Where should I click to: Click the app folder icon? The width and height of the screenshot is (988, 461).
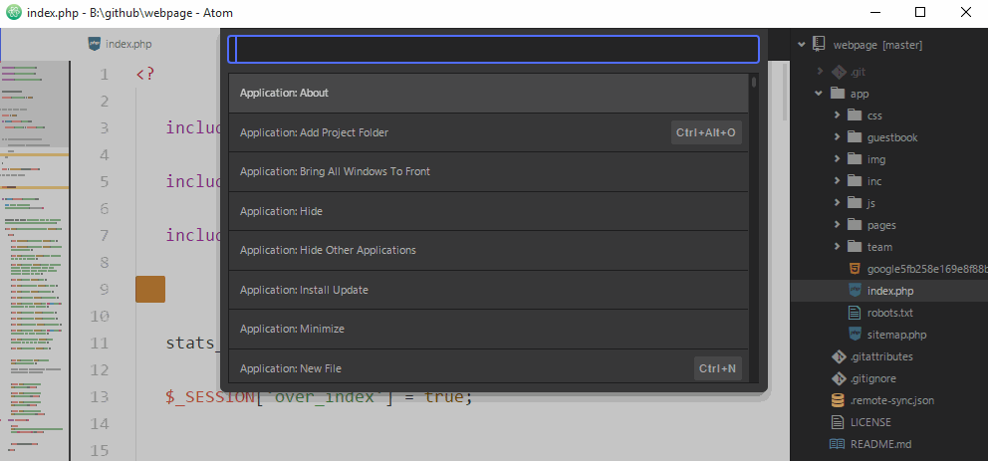coord(838,94)
